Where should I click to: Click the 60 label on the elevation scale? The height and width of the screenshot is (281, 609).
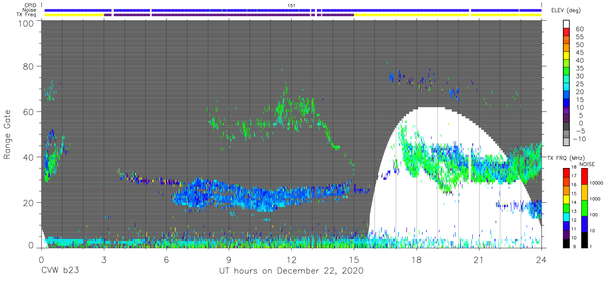580,29
